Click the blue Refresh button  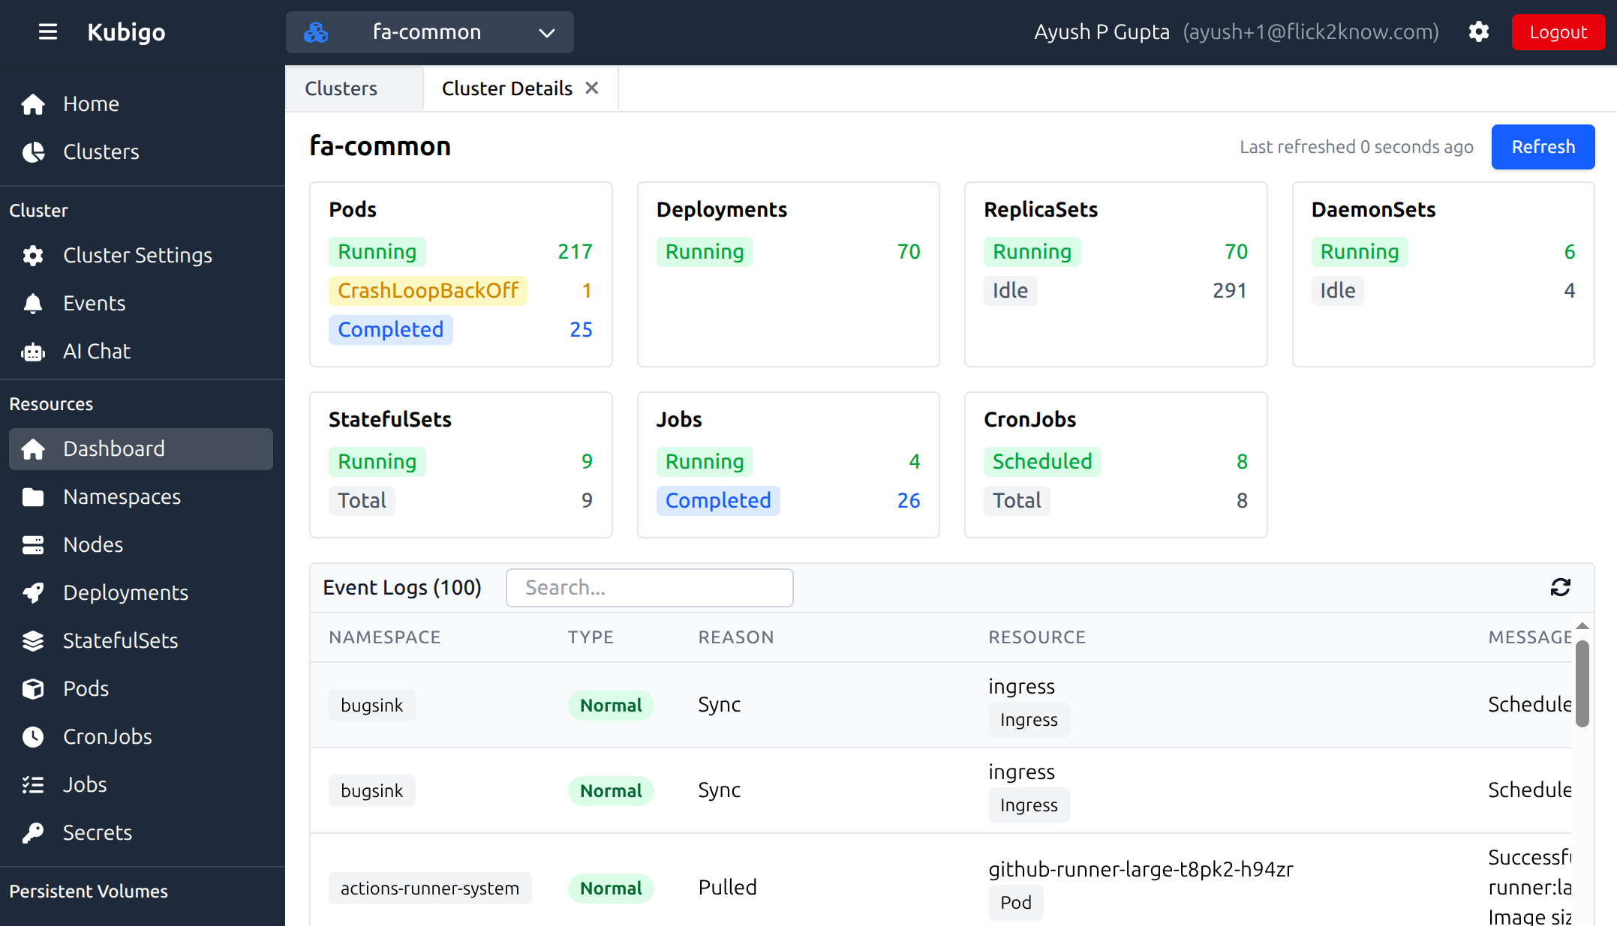1543,147
